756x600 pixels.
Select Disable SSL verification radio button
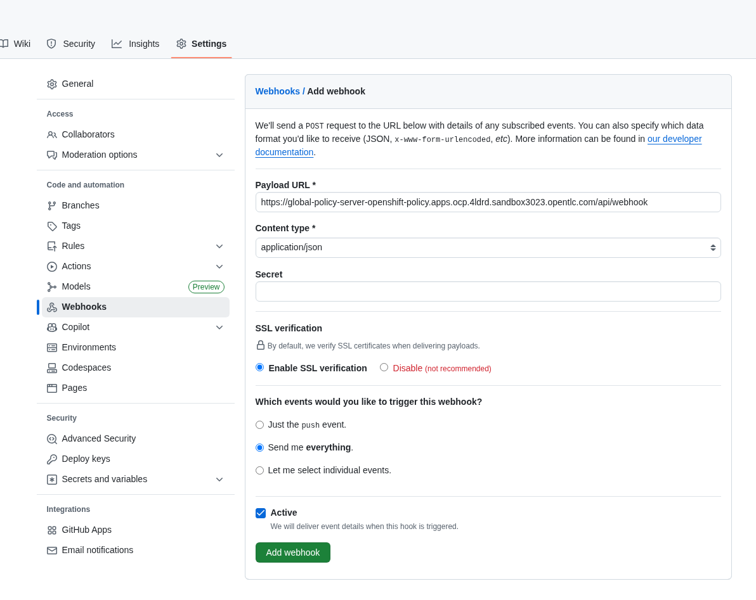point(384,367)
